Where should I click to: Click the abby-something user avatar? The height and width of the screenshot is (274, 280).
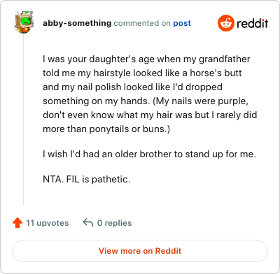[x=24, y=22]
